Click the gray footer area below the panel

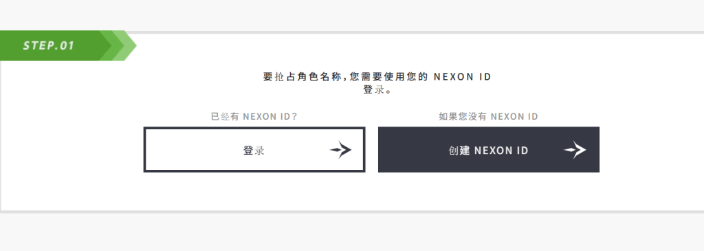click(x=352, y=232)
